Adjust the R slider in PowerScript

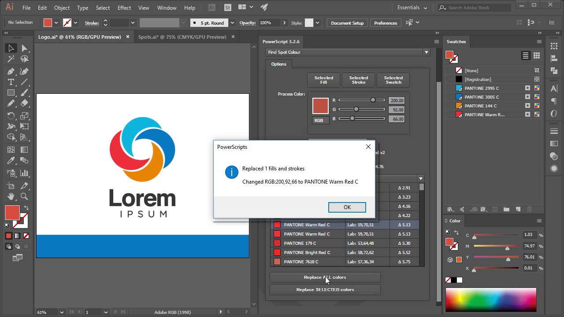[373, 100]
